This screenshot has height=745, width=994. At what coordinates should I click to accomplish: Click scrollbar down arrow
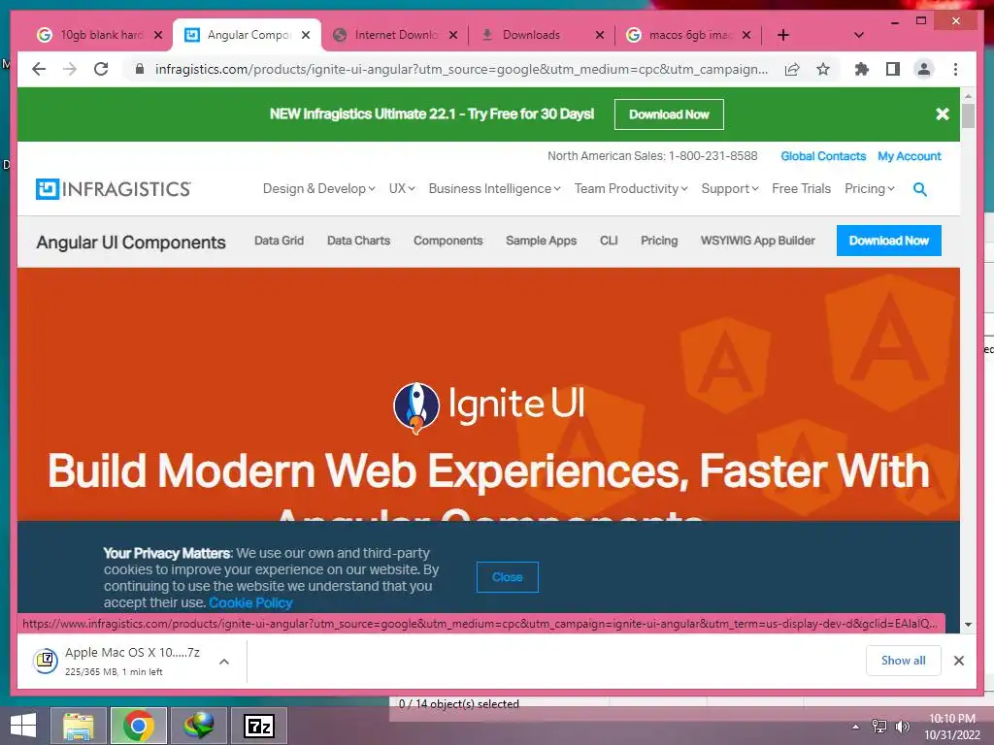pyautogui.click(x=968, y=625)
